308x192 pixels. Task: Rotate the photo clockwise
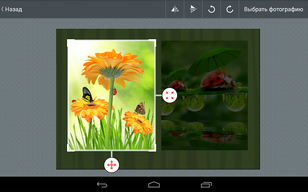point(229,9)
